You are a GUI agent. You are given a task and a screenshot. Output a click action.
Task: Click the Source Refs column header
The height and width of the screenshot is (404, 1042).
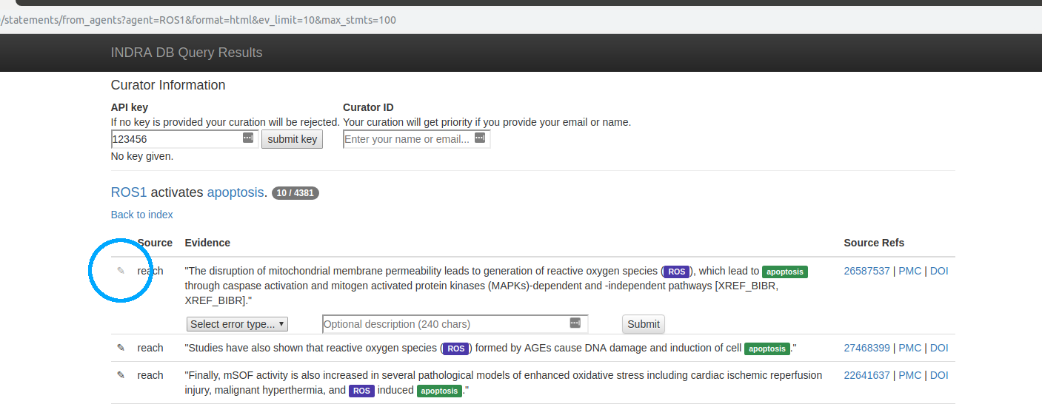(x=874, y=243)
